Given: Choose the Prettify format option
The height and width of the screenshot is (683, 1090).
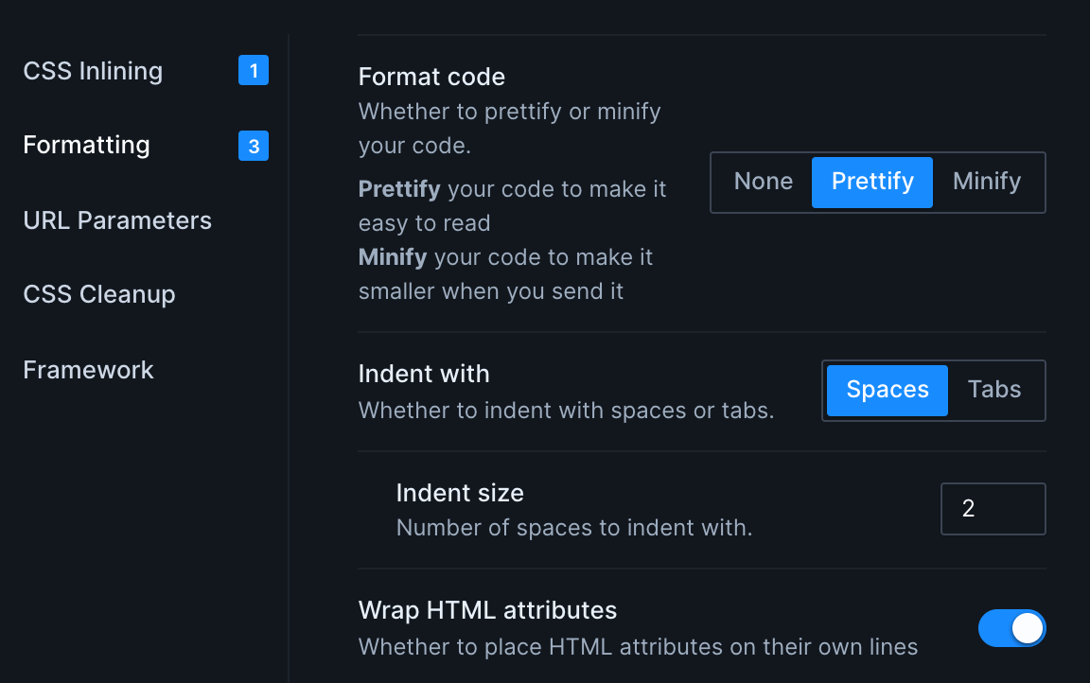Looking at the screenshot, I should tap(872, 182).
